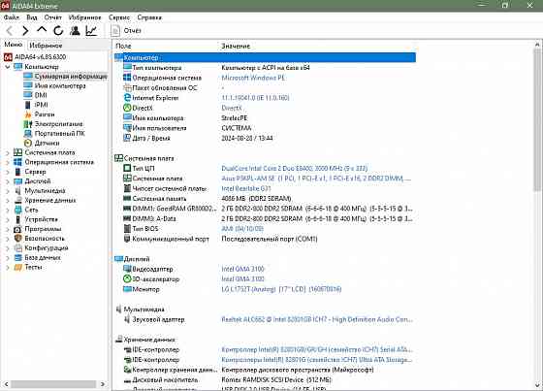Click the Refresh toolbar icon

58,31
